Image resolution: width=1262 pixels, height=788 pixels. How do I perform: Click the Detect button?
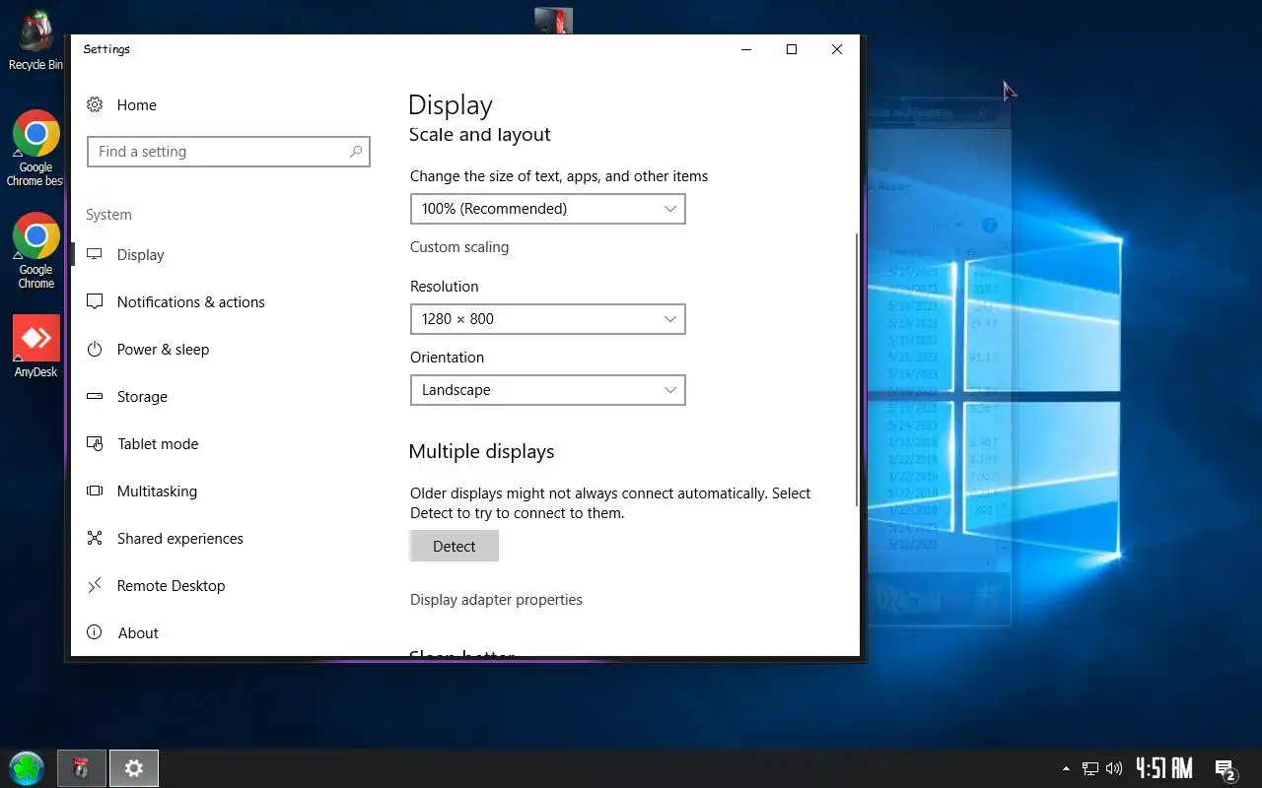(x=454, y=546)
